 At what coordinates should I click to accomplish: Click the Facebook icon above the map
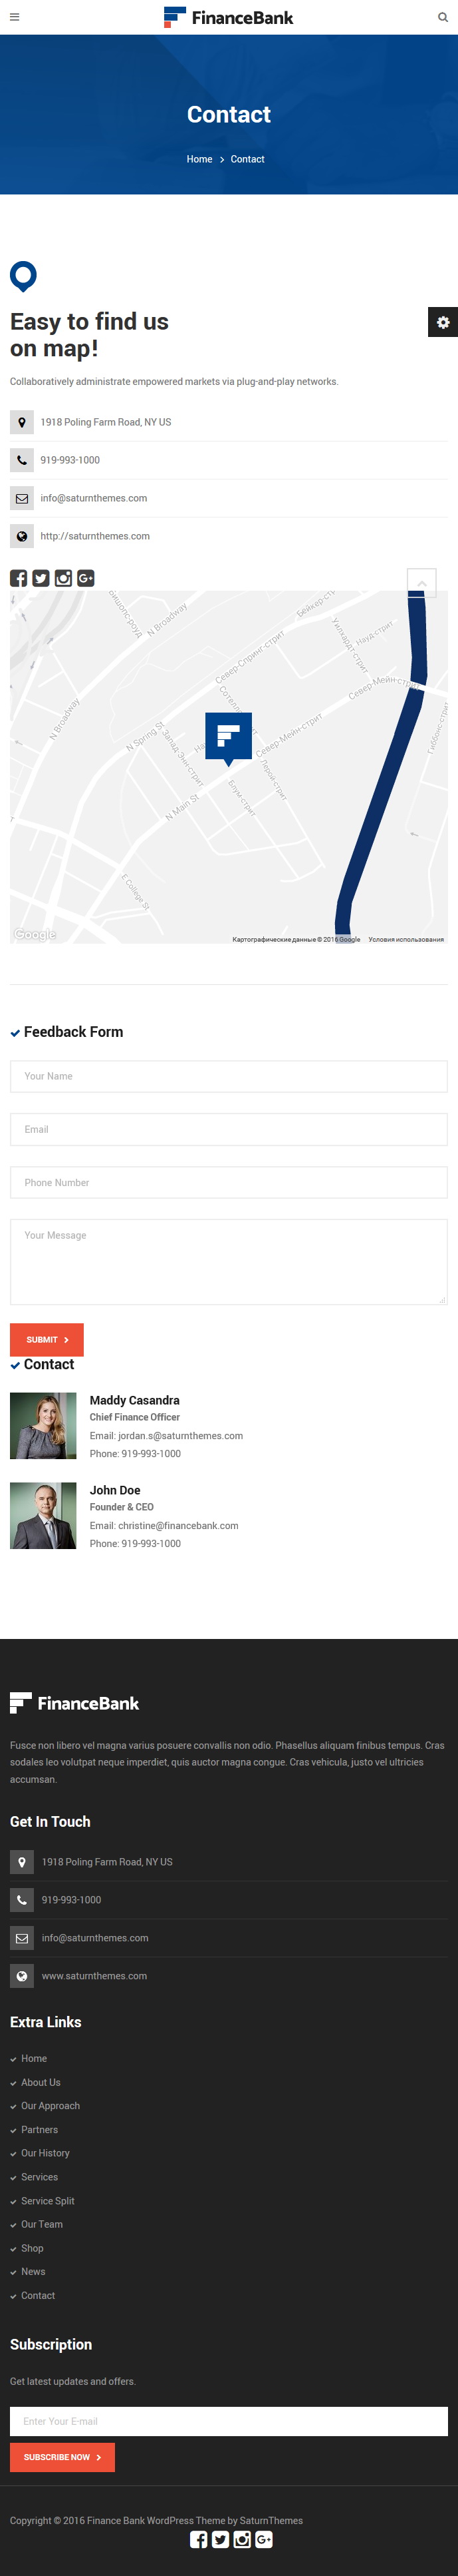pos(19,578)
